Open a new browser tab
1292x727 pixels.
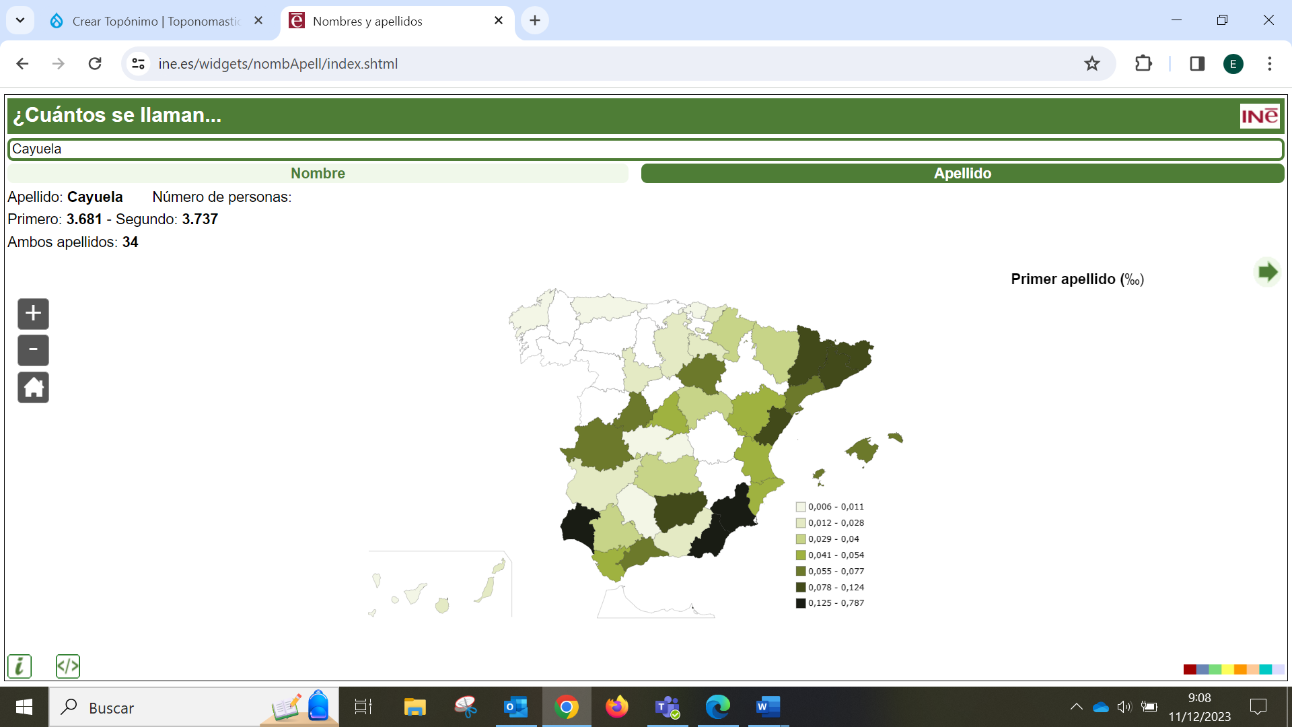(535, 21)
